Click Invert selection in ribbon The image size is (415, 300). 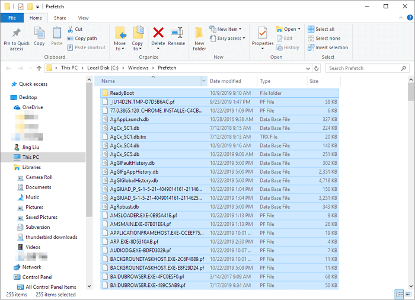click(x=328, y=47)
